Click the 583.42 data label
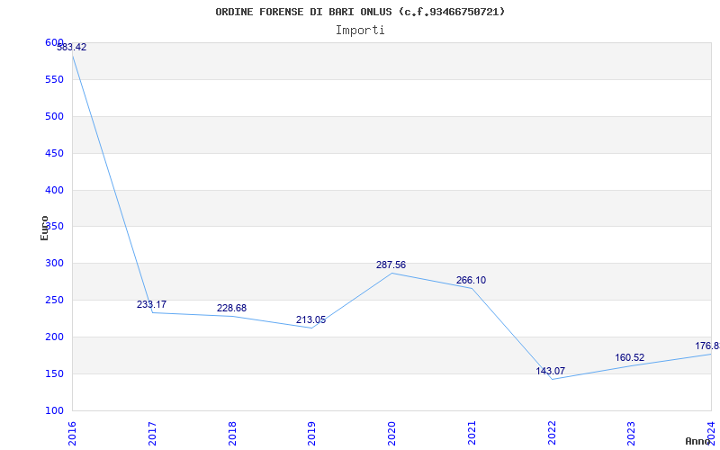 click(72, 47)
